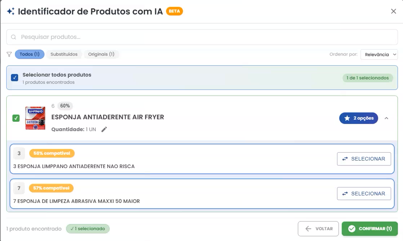Click the green Confirmar (1) button
403x241 pixels.
click(369, 229)
